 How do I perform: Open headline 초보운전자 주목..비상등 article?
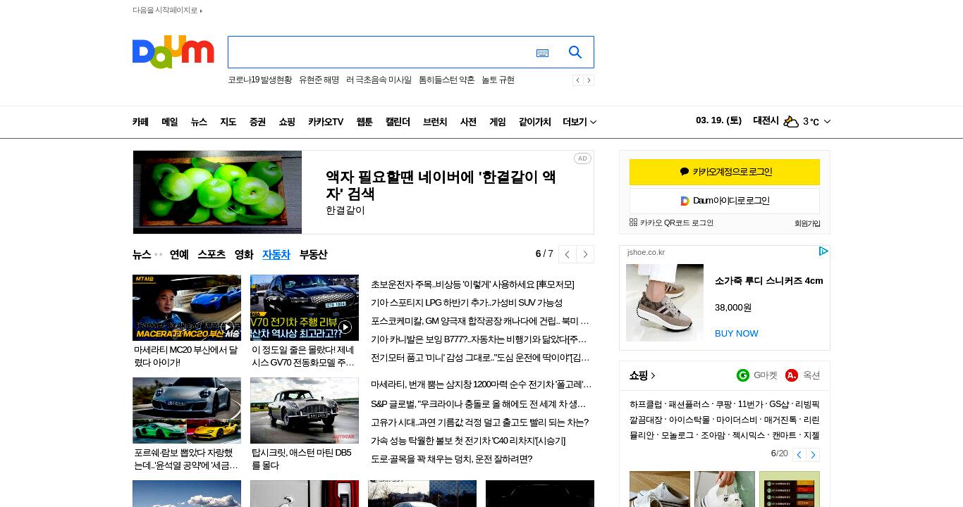click(x=472, y=284)
